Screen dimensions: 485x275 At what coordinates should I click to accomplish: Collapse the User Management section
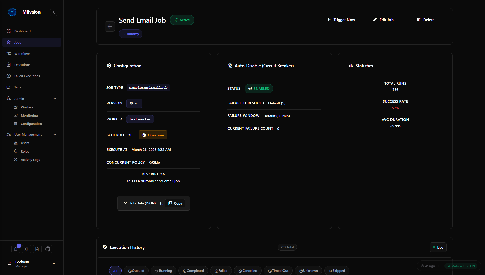(x=55, y=134)
